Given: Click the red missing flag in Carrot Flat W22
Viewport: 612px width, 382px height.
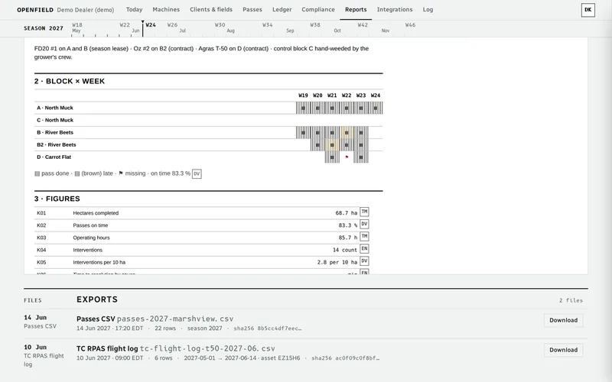Looking at the screenshot, I should [x=347, y=157].
